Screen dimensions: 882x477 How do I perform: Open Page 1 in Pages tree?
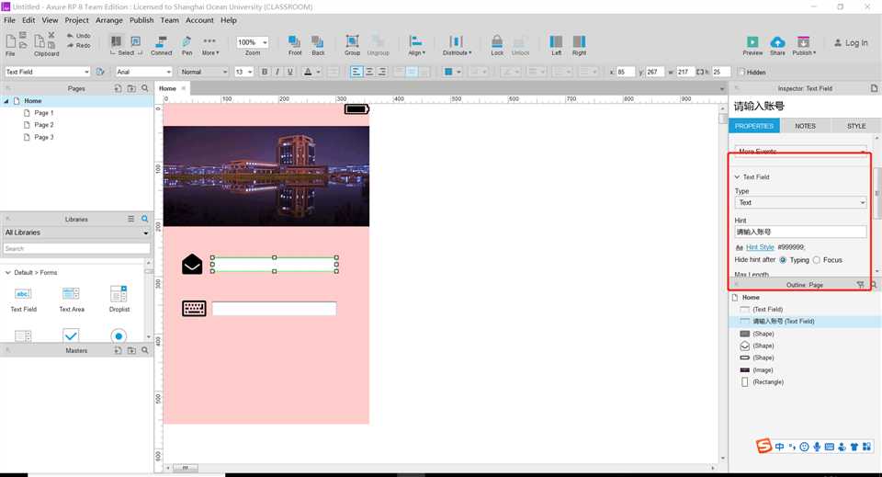click(x=44, y=112)
